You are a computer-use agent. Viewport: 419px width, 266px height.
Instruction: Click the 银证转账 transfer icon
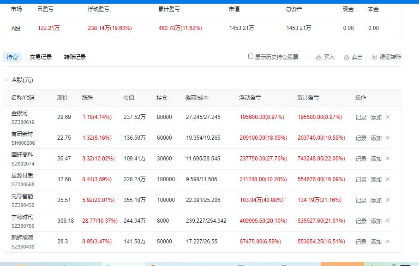374,57
